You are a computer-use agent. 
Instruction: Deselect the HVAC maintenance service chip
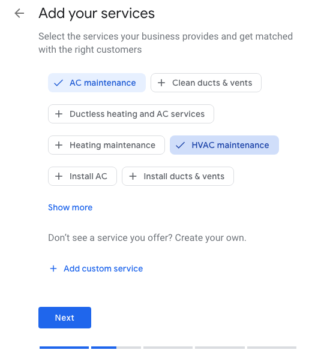click(x=224, y=145)
